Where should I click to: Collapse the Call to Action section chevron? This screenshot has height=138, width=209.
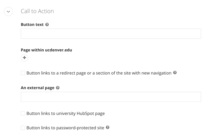coord(8,12)
